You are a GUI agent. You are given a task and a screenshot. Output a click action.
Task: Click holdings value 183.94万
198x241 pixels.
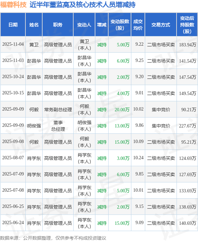tap(187, 45)
